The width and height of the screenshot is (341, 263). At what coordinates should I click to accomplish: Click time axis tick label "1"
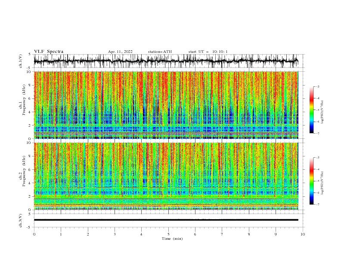point(61,234)
